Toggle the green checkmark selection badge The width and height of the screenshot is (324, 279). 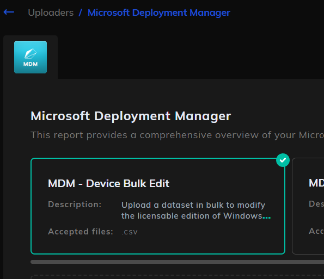[283, 160]
